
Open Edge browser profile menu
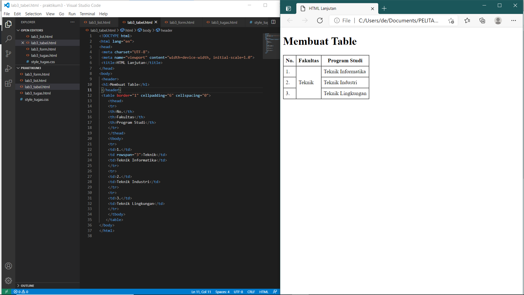click(498, 20)
